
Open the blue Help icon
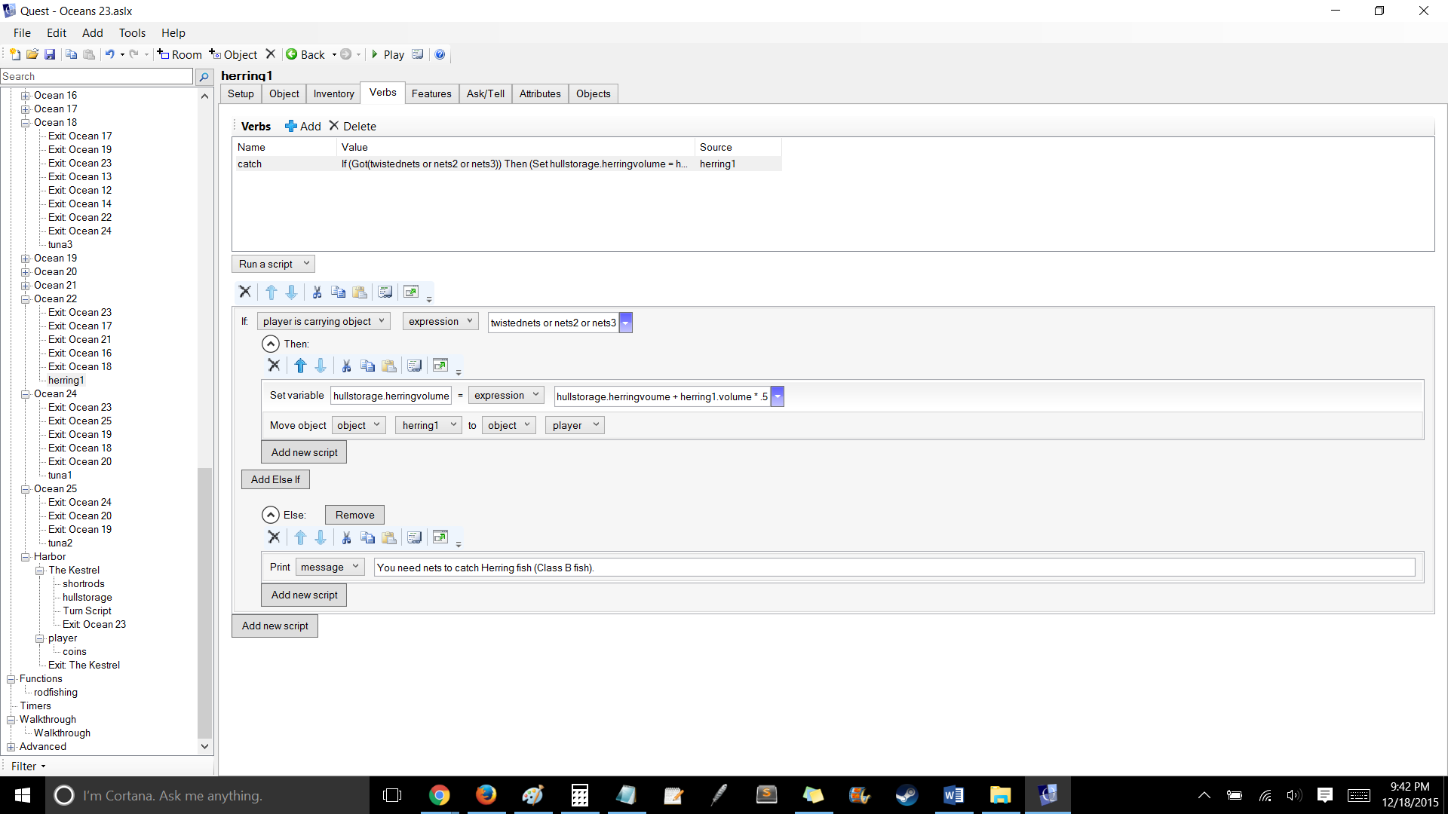(x=440, y=54)
